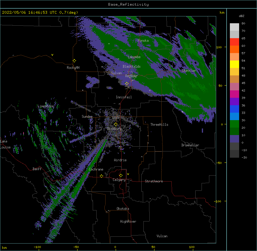The image size is (257, 251).
Task: Click the 50 tick on horizontal km axis
Action: click(153, 247)
